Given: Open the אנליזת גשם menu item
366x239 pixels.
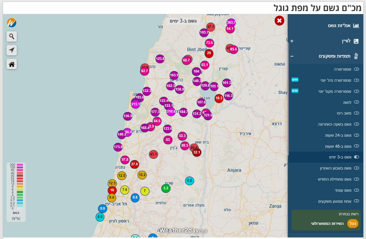Looking at the screenshot, I should [339, 26].
